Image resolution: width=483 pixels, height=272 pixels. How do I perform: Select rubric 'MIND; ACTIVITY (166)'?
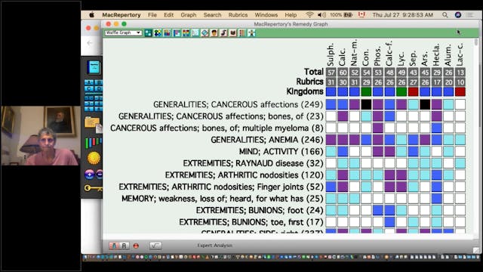click(x=281, y=151)
